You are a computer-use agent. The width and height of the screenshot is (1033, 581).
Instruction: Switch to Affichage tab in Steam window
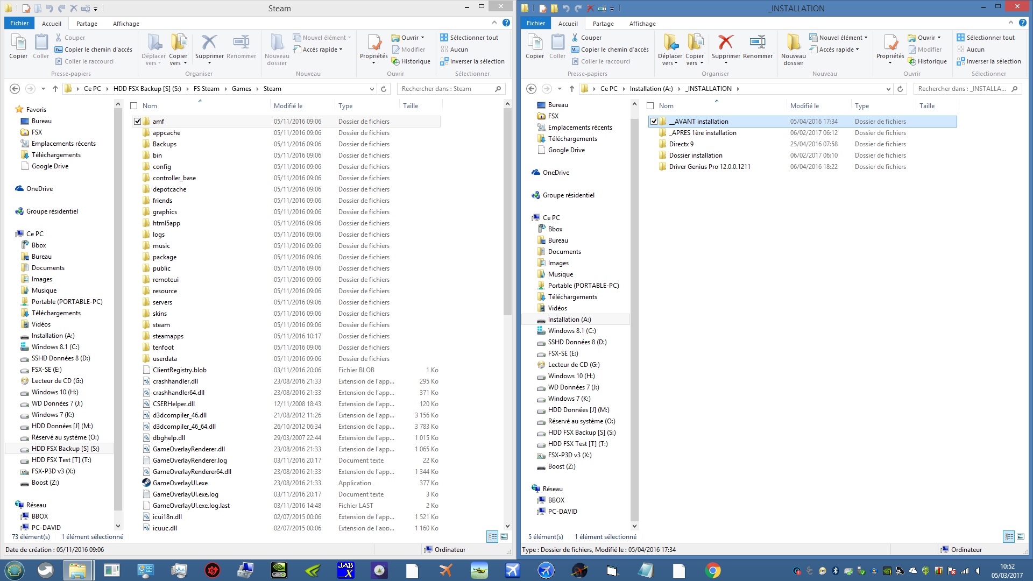126,24
